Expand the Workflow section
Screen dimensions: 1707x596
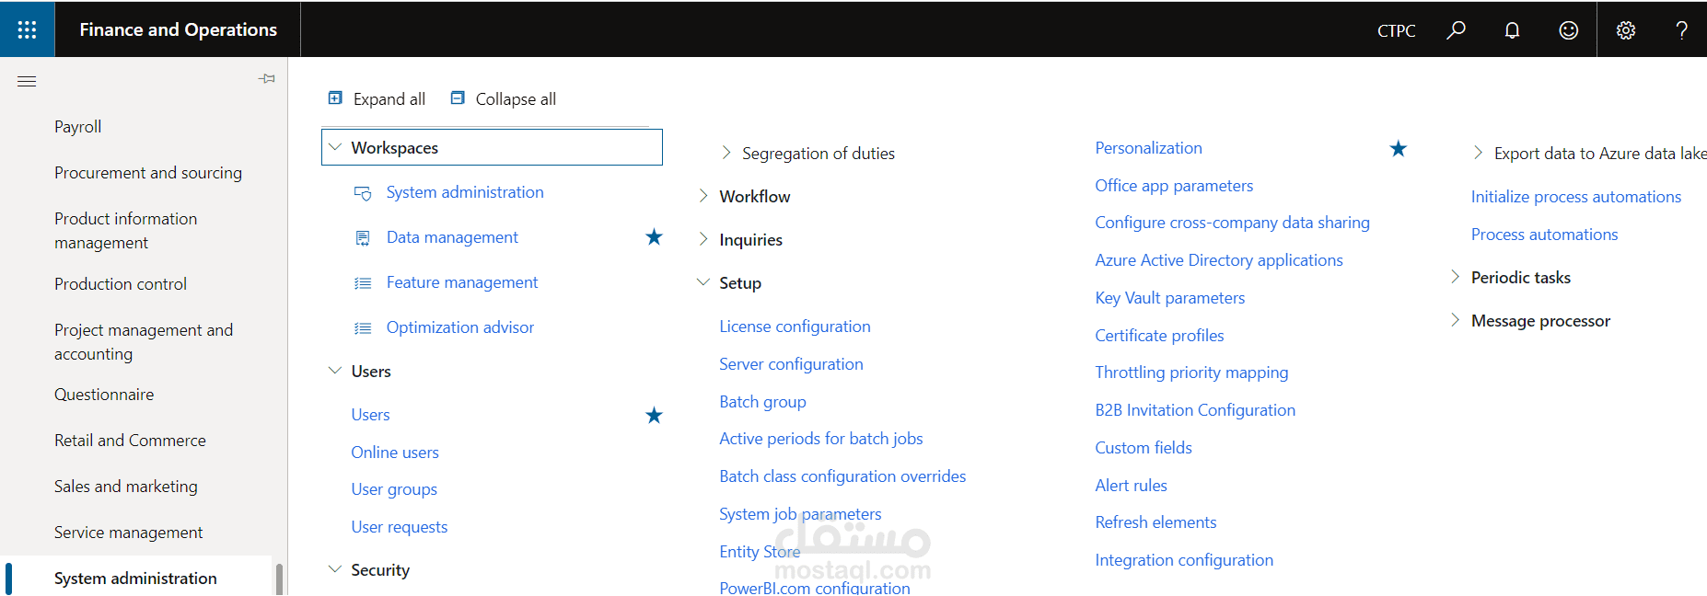[703, 196]
